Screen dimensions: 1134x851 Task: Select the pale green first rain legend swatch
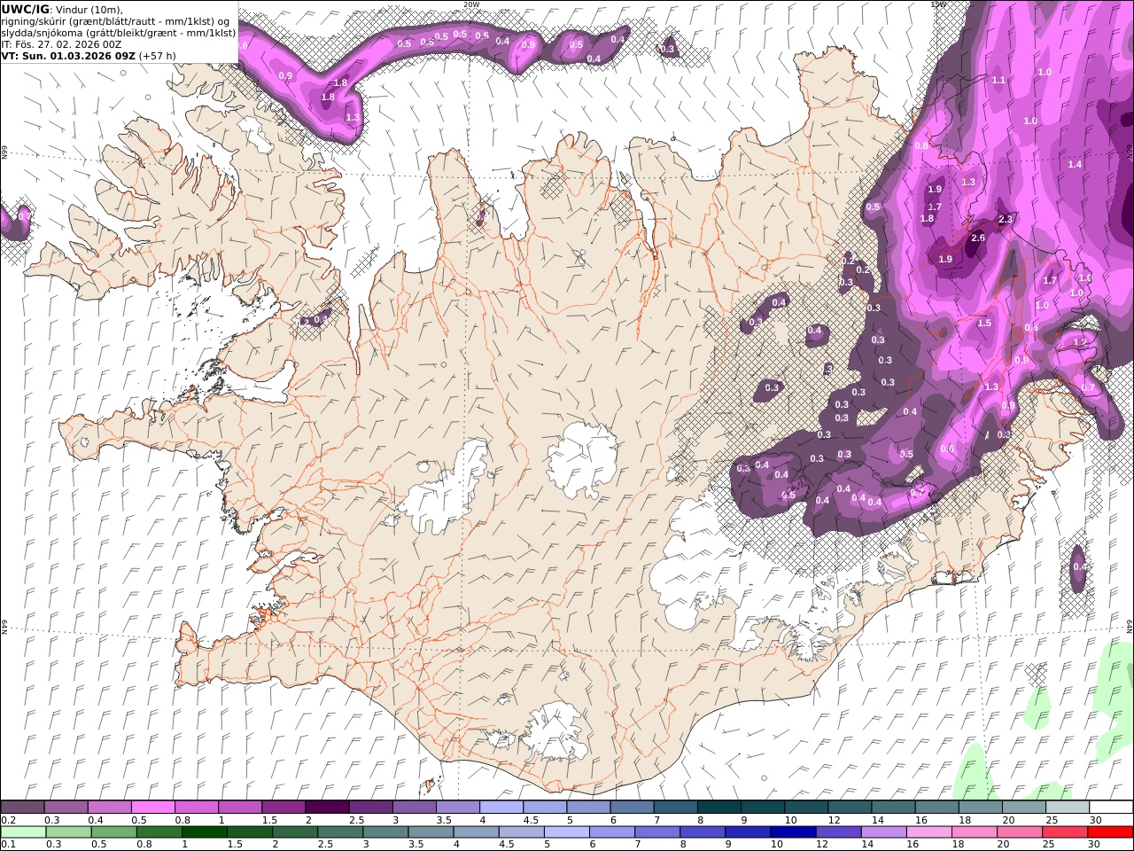click(23, 832)
